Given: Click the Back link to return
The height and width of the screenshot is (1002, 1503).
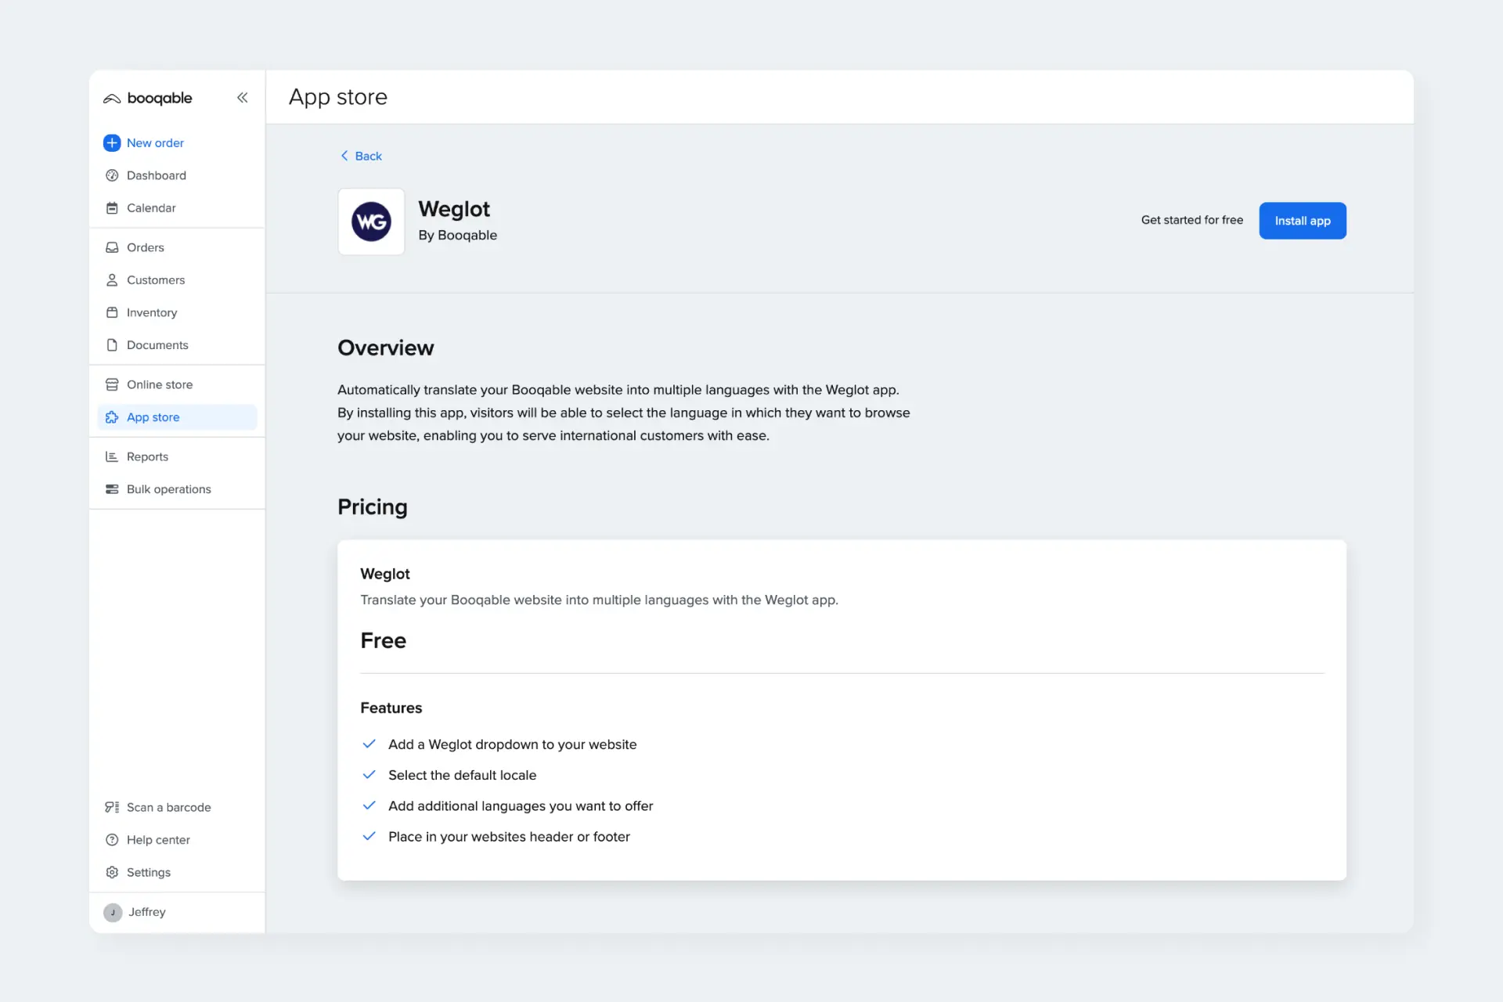Looking at the screenshot, I should point(360,156).
